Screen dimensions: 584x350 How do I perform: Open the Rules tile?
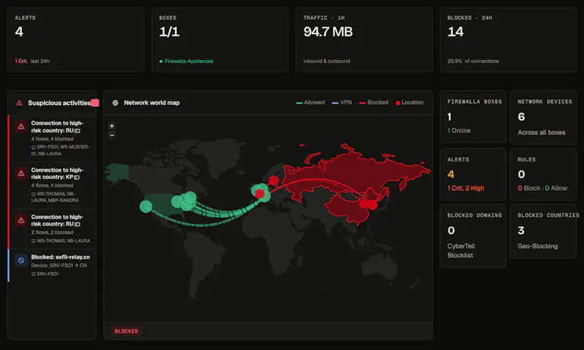click(543, 174)
